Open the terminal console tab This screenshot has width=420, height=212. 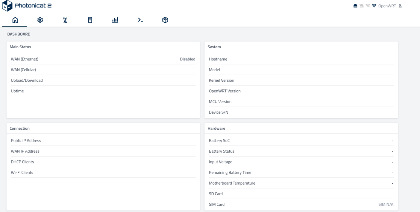tap(140, 20)
